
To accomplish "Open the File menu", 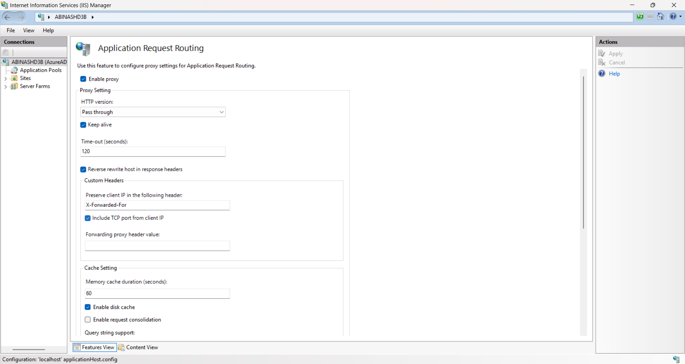I will pyautogui.click(x=11, y=30).
